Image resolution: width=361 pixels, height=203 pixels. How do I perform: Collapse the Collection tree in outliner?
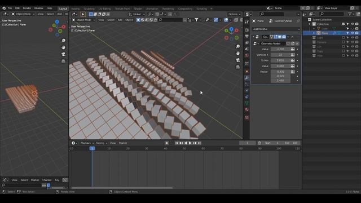[310, 24]
